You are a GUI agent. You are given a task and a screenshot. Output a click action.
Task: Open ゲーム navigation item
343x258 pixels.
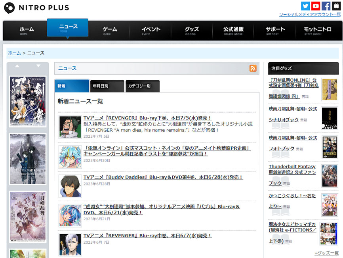point(109,31)
